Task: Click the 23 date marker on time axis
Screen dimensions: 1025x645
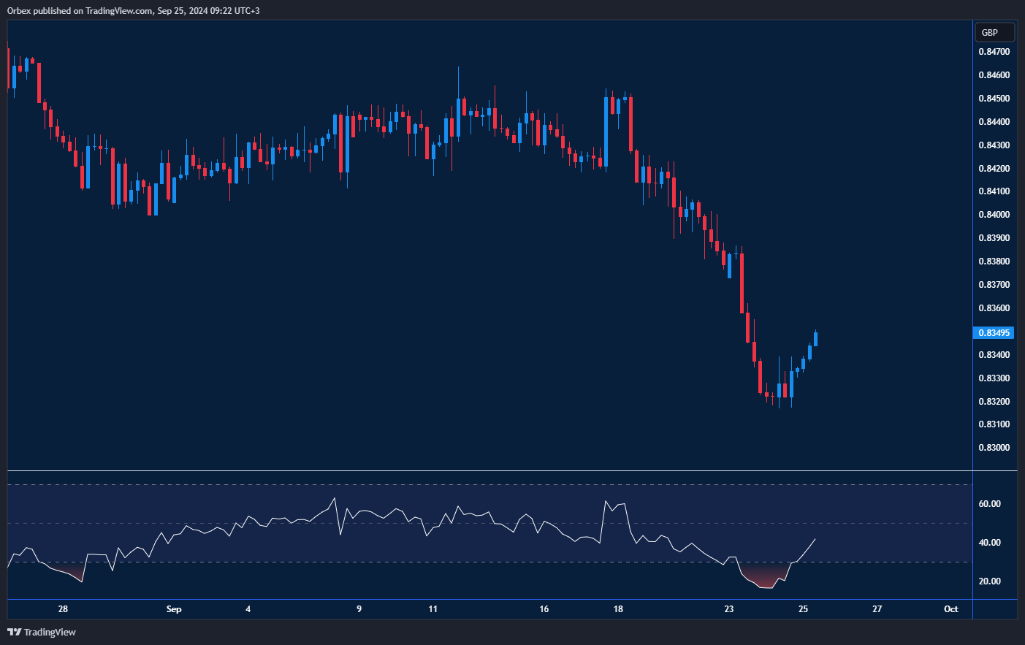Action: click(x=728, y=609)
